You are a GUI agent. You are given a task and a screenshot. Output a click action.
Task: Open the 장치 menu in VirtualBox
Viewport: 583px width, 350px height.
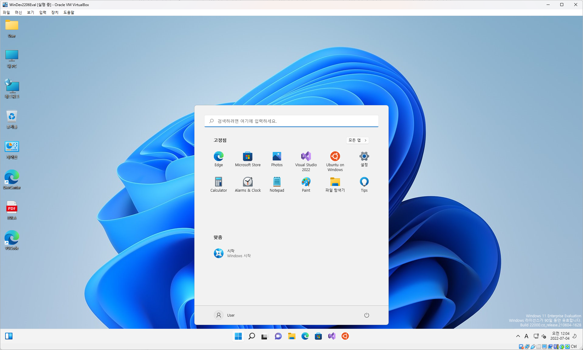click(x=55, y=12)
